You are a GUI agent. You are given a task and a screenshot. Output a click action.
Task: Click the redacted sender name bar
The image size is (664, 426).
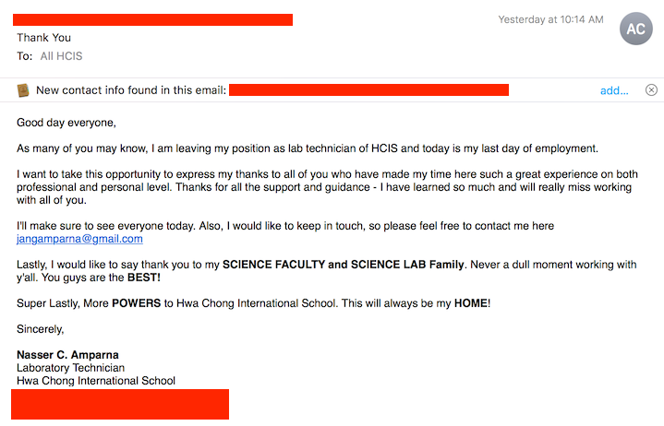[x=153, y=20]
